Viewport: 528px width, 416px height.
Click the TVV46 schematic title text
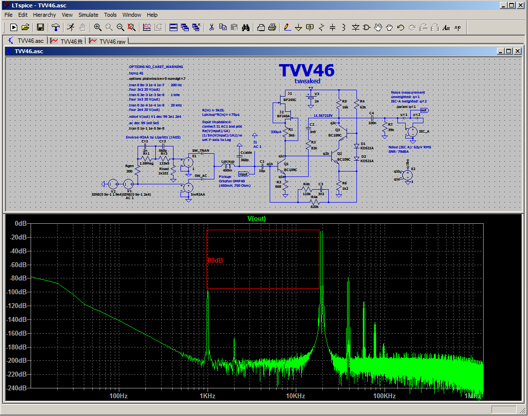307,70
